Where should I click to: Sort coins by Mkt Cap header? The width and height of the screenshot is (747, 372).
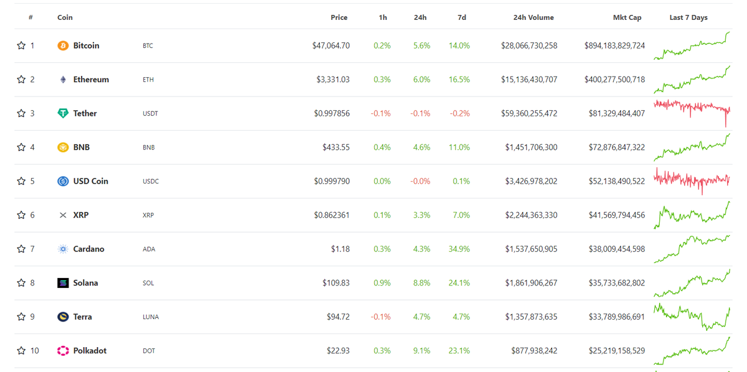click(627, 17)
